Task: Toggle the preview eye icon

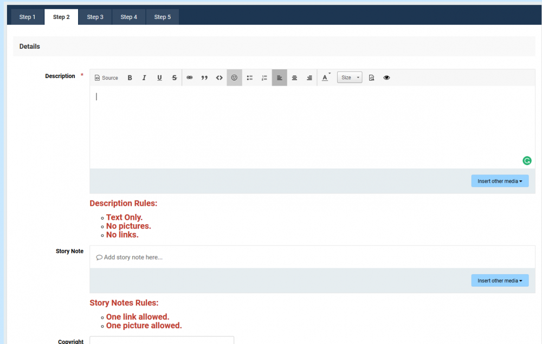Action: click(x=386, y=77)
